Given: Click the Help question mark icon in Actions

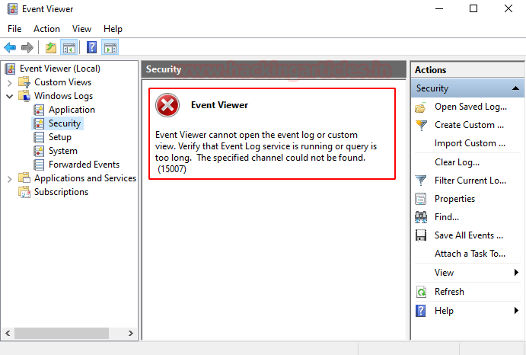Looking at the screenshot, I should (x=421, y=311).
